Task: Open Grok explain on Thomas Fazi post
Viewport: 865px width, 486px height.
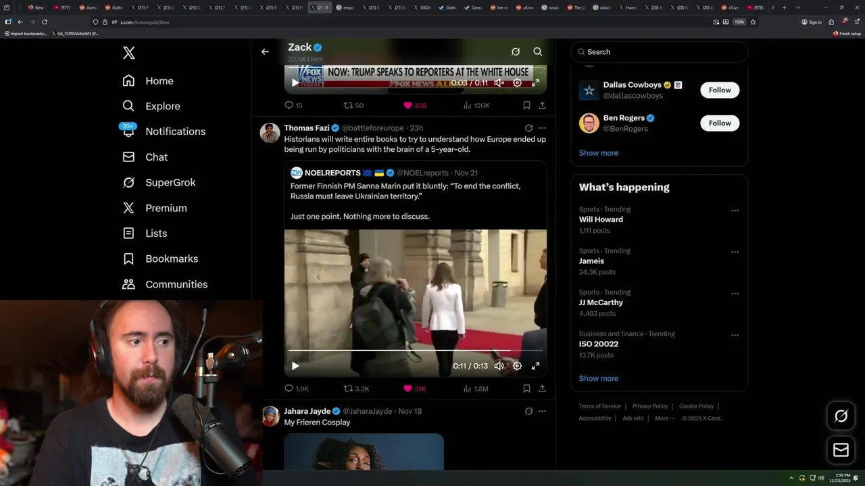Action: click(x=528, y=128)
